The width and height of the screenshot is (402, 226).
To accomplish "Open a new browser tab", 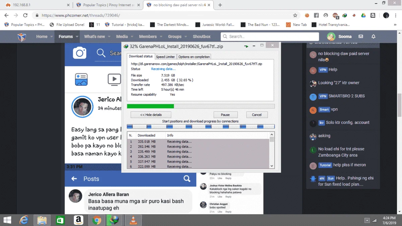I will (220, 5).
